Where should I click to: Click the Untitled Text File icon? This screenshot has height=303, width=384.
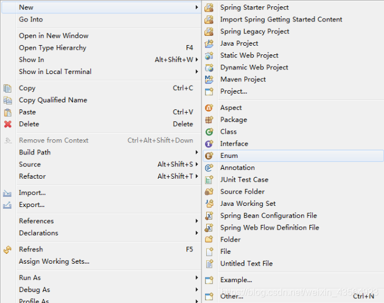[x=209, y=264]
